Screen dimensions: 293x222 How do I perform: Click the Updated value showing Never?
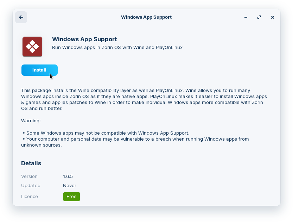(70, 185)
